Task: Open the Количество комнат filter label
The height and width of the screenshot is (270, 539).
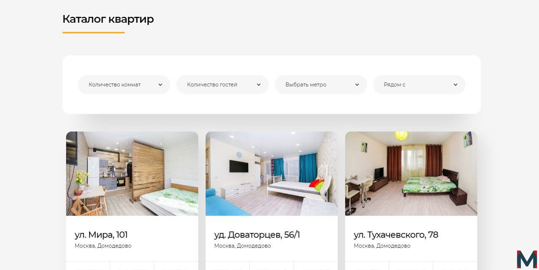Action: [115, 85]
